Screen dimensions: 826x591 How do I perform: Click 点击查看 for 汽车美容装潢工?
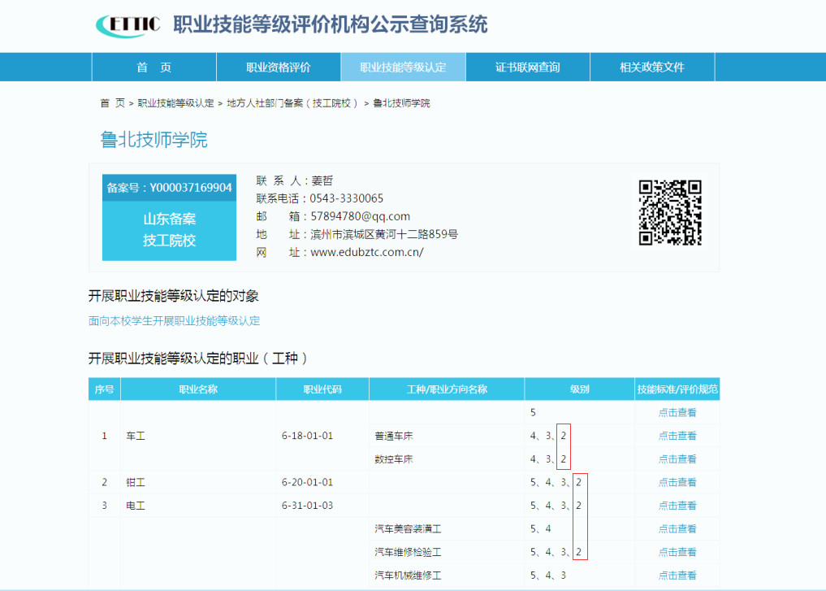[677, 528]
